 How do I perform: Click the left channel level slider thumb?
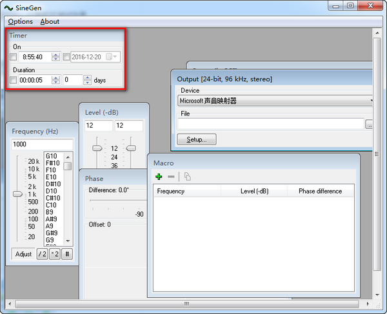coord(97,148)
